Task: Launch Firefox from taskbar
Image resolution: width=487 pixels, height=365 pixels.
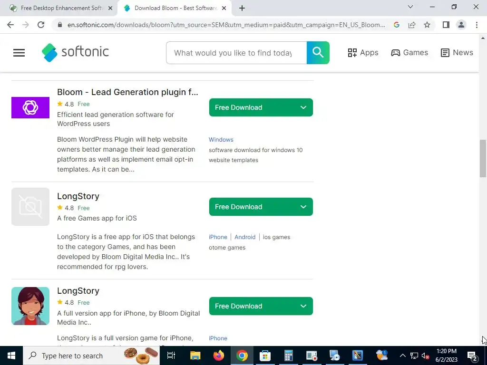Action: (219, 355)
